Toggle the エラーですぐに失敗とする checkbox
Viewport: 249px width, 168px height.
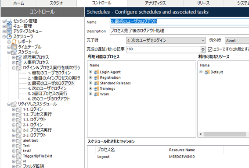[x=210, y=49]
